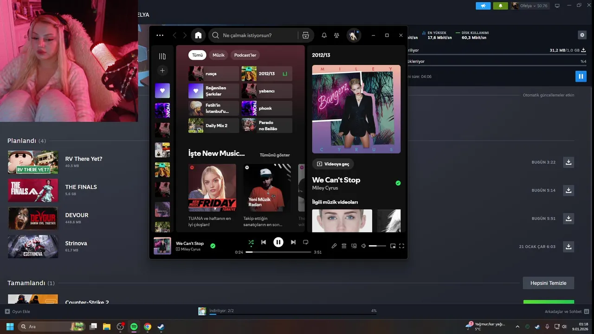This screenshot has height=334, width=594.
Task: Open Steam downloads settings gear
Action: [582, 35]
